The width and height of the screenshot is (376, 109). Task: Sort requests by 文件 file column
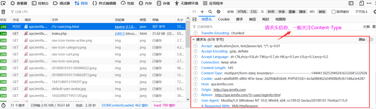tap(82, 20)
